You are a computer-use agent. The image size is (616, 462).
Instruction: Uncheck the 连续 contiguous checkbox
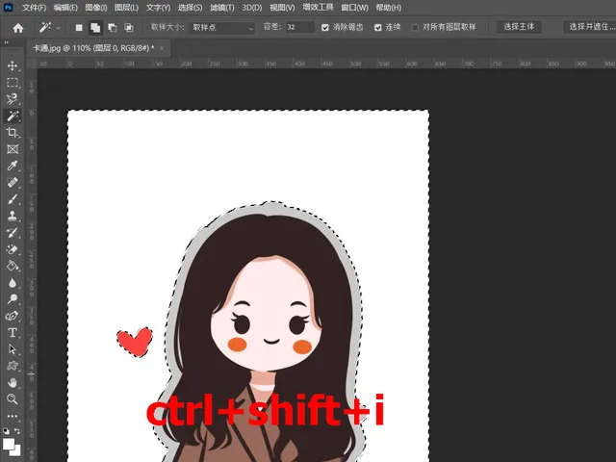378,28
